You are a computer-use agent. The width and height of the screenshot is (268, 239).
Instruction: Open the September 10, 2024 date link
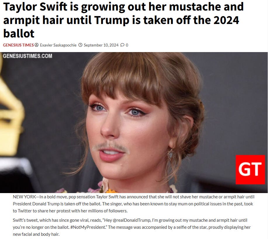(101, 45)
